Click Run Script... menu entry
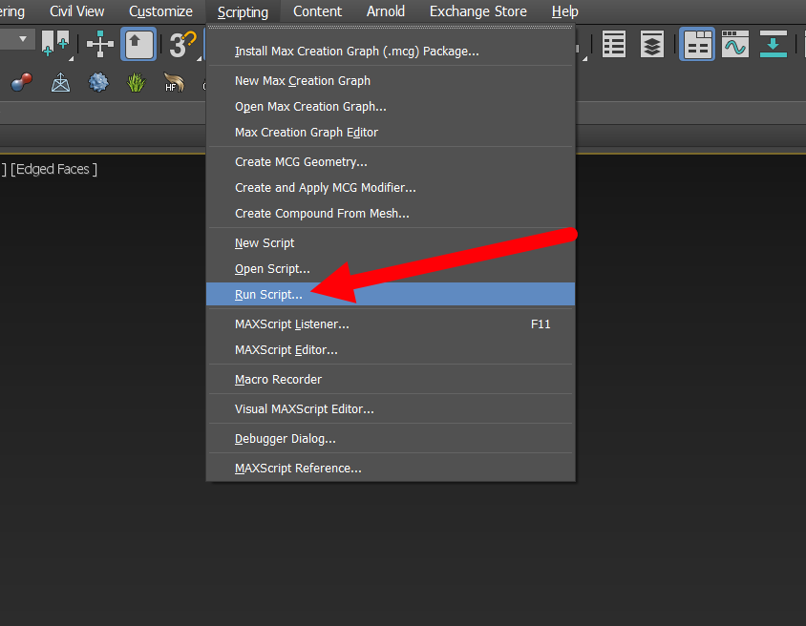806x626 pixels. (391, 294)
